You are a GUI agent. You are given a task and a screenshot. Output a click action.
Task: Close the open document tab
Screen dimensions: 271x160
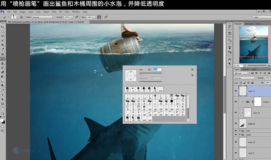pyautogui.click(x=88, y=22)
